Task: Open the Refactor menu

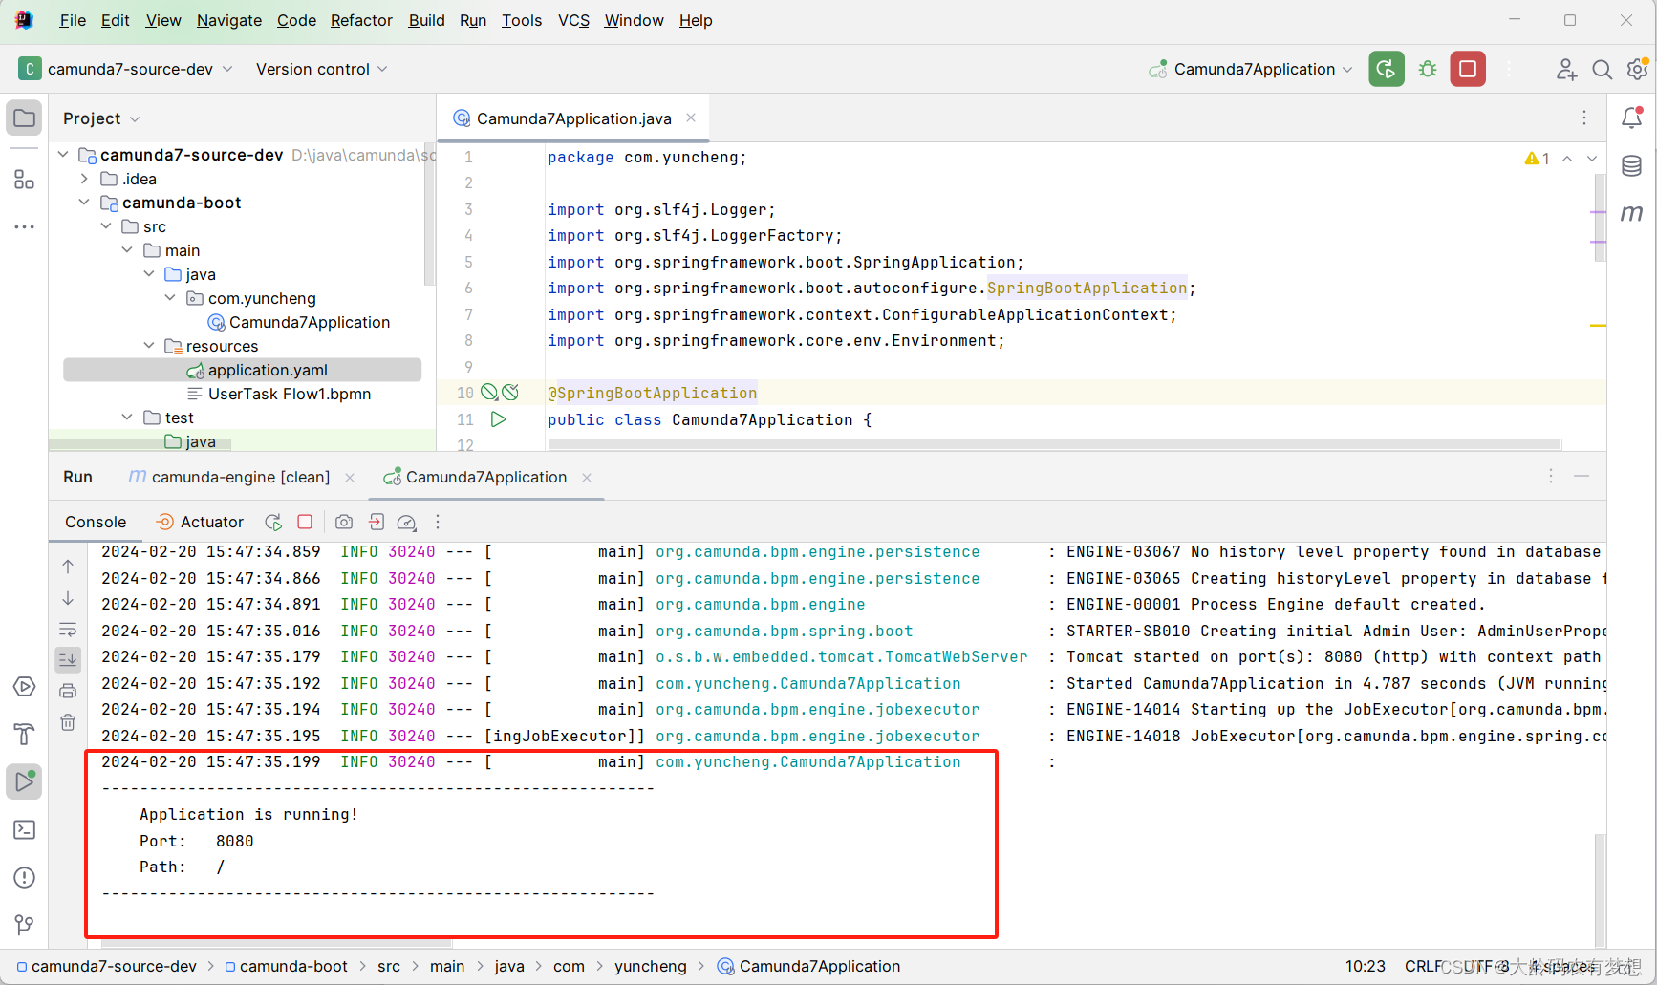Action: click(x=361, y=20)
